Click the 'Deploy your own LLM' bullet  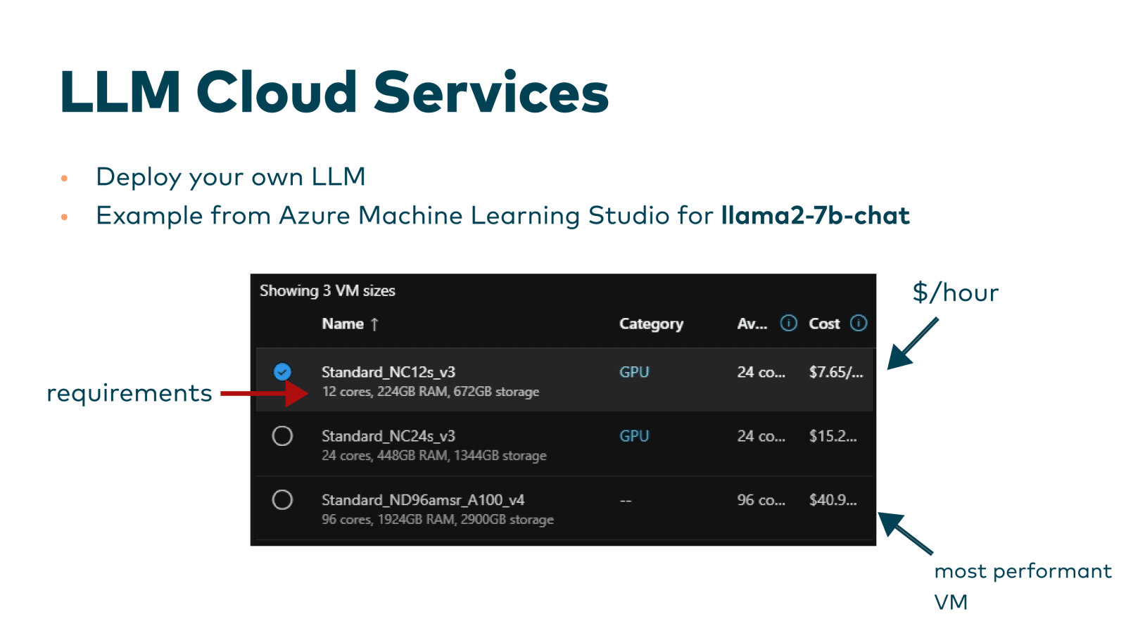click(230, 177)
